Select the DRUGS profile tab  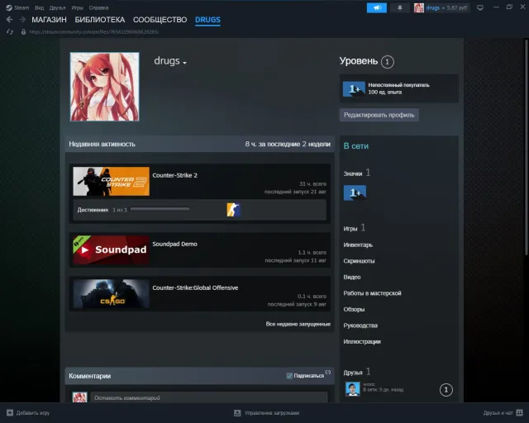click(207, 20)
